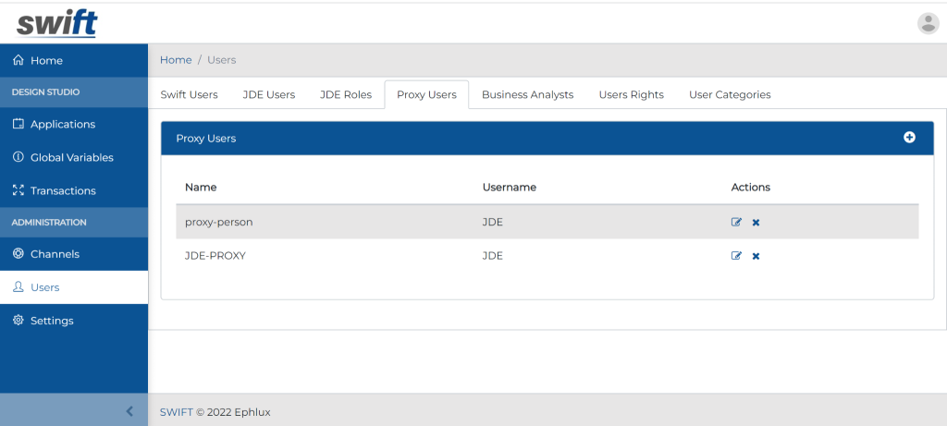The image size is (947, 426).
Task: Open the Business Analysts tab
Action: coord(527,94)
